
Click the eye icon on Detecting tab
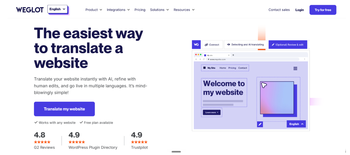tap(229, 45)
